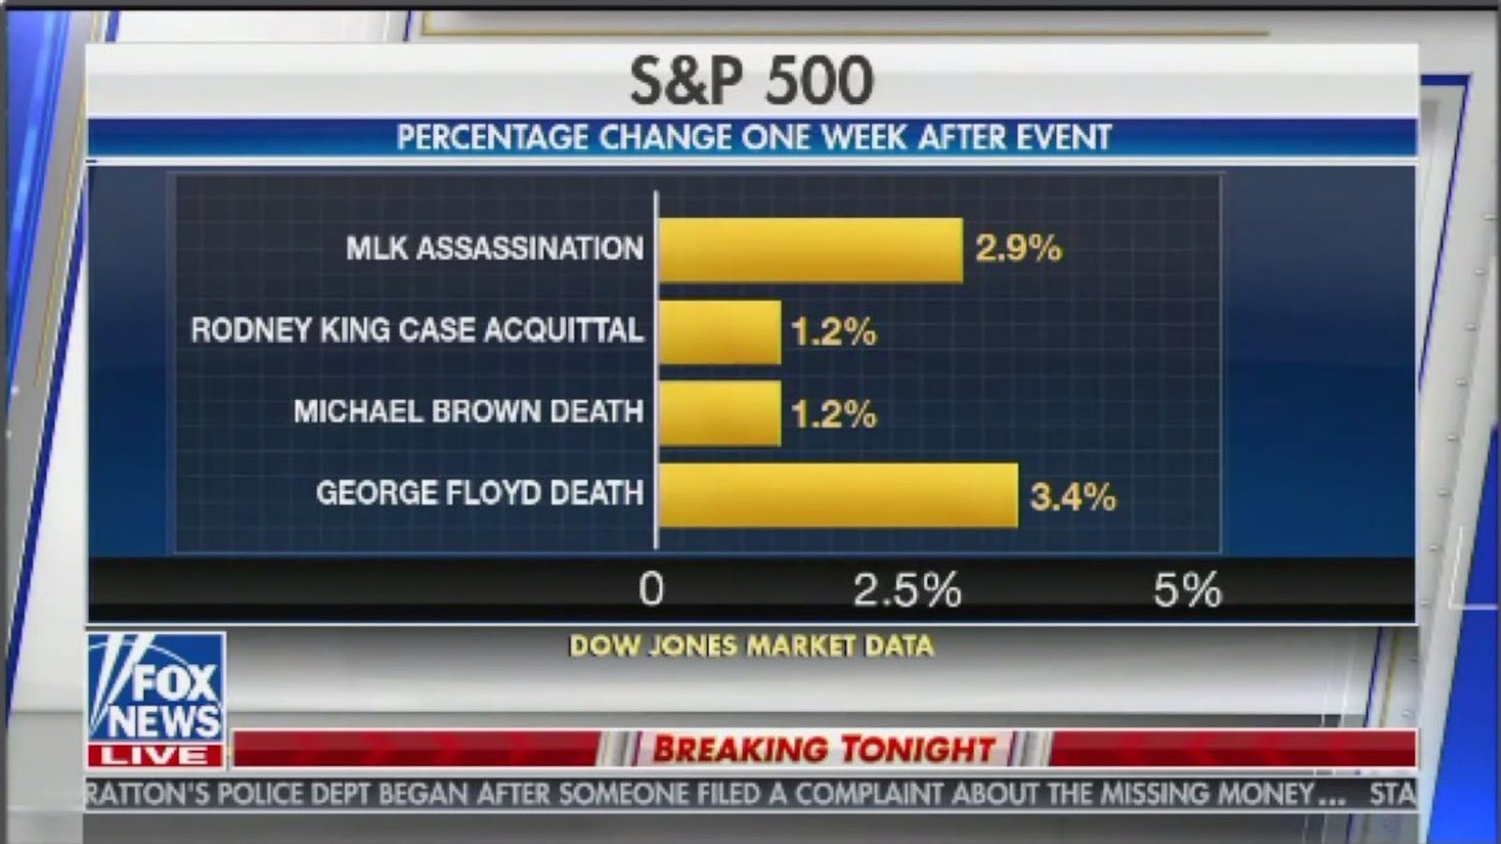Click the George Floyd Death bar
1501x844 pixels.
tap(837, 494)
